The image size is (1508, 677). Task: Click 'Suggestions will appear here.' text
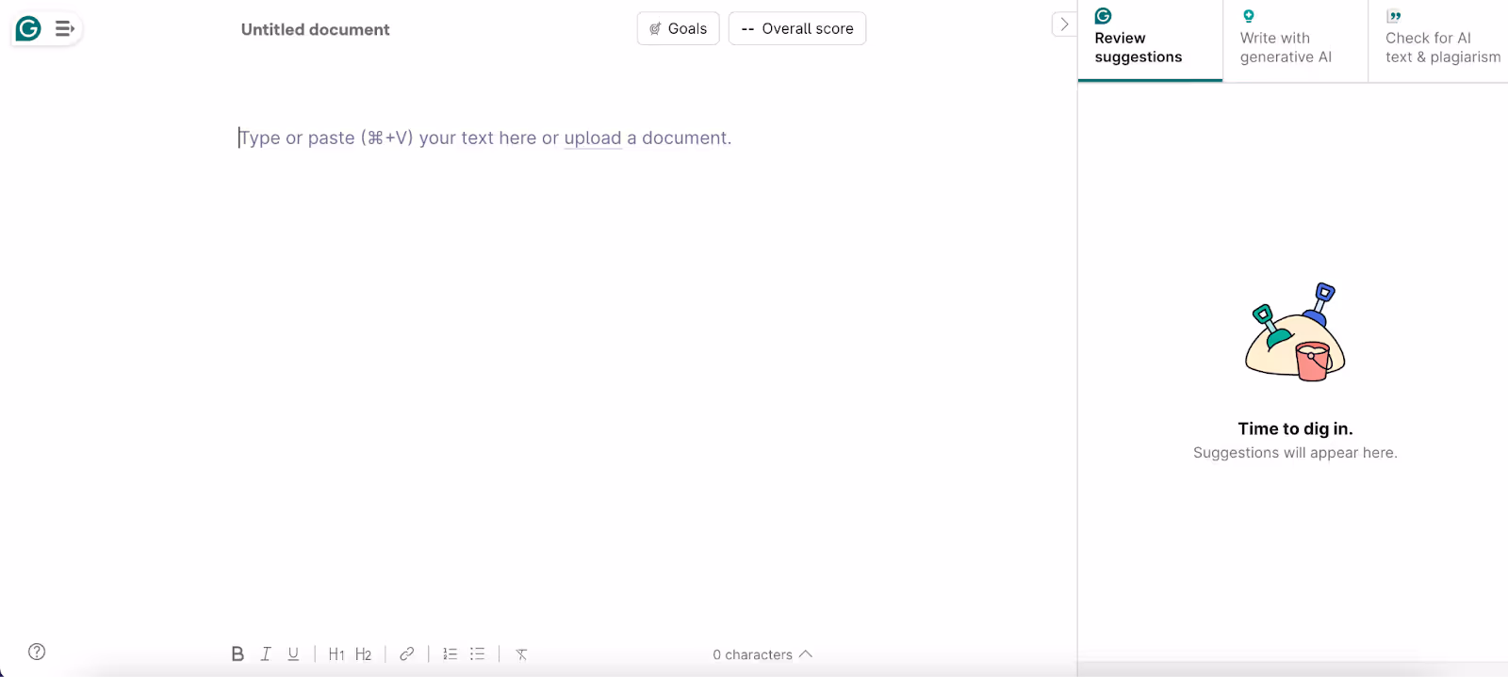tap(1295, 453)
